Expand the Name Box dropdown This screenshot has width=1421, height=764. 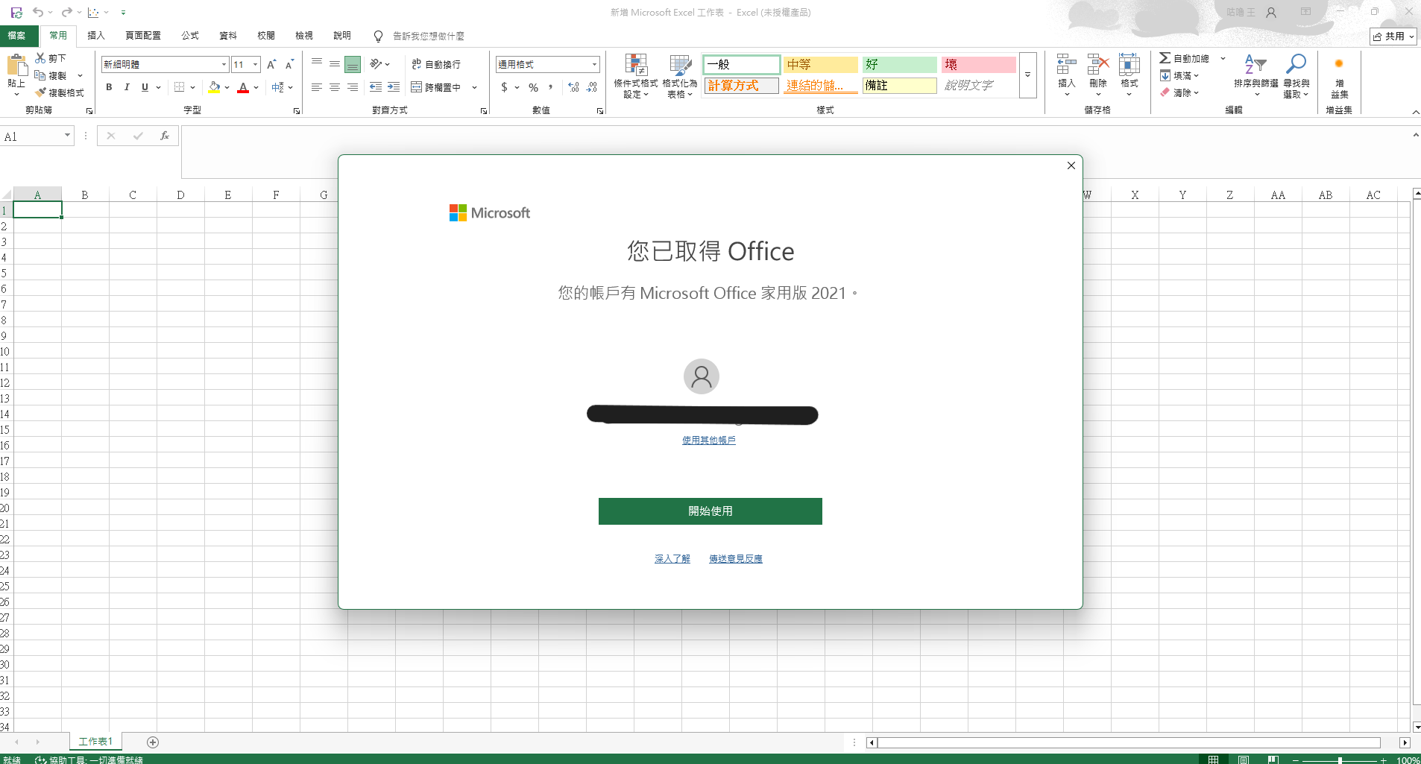[x=67, y=136]
